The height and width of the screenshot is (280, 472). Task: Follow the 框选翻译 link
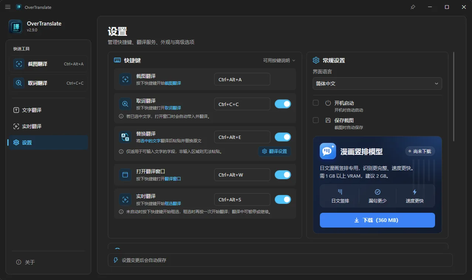pyautogui.click(x=173, y=204)
